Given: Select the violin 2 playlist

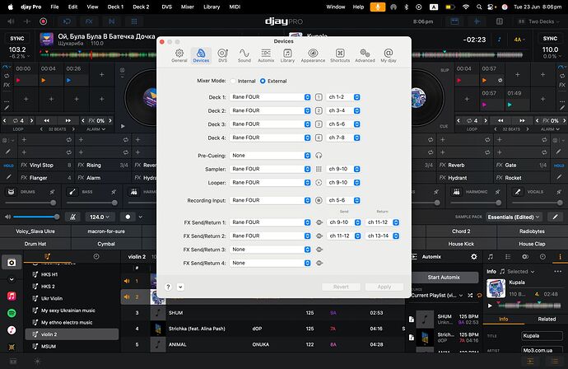Looking at the screenshot, I should (x=72, y=334).
